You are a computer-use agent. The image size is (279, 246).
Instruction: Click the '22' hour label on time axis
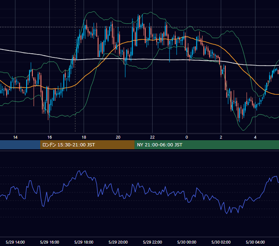(x=152, y=137)
